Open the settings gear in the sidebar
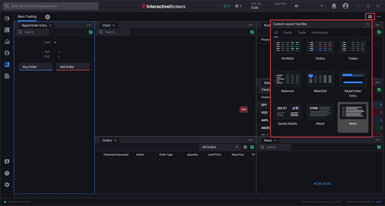385x206 pixels. (x=7, y=185)
